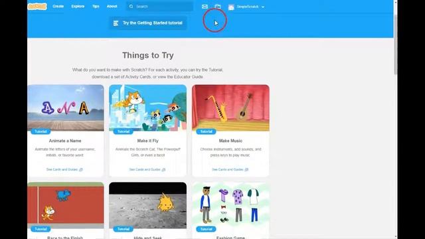Screen dimensions: 425x239
Task: Expand the account dropdown arrow
Action: pyautogui.click(x=263, y=7)
